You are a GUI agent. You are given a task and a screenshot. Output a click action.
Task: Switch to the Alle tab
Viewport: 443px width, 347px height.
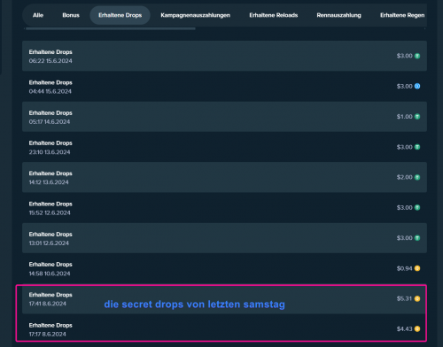(x=38, y=15)
